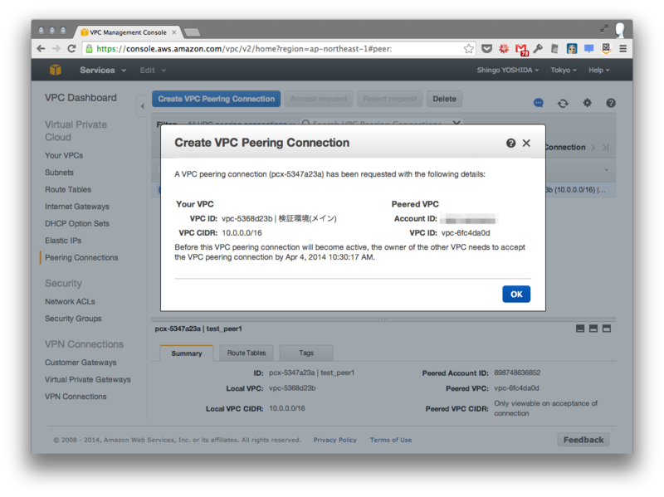
Task: Open Elastic IPs in sidebar
Action: click(63, 241)
